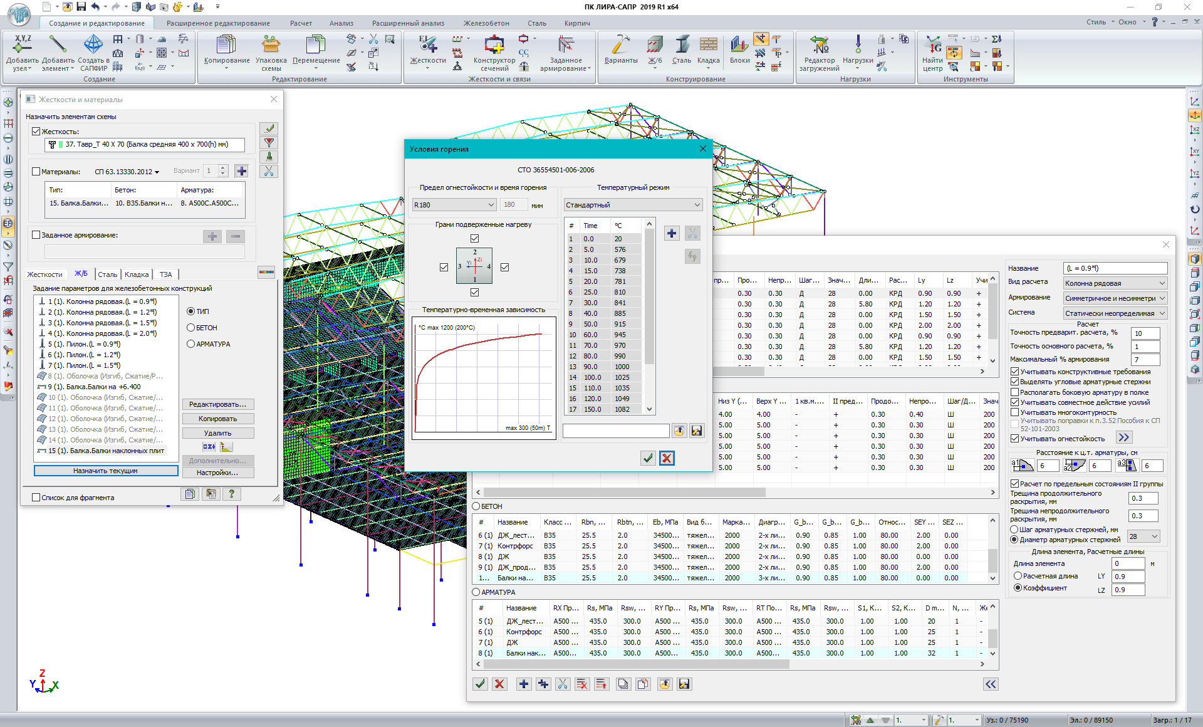Add temperature row with blue plus icon
Image resolution: width=1203 pixels, height=727 pixels.
(x=672, y=233)
